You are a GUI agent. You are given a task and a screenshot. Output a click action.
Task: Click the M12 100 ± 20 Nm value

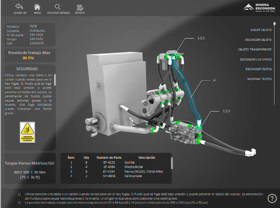[30, 172]
